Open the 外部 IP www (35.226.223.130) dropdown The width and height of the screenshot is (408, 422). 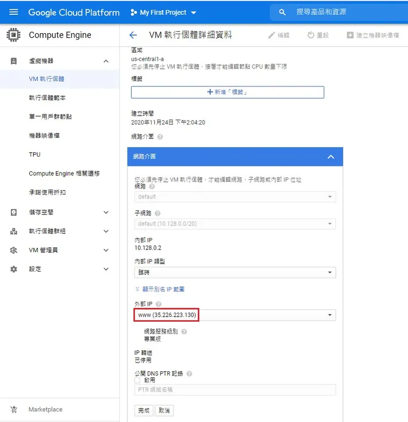pos(235,315)
